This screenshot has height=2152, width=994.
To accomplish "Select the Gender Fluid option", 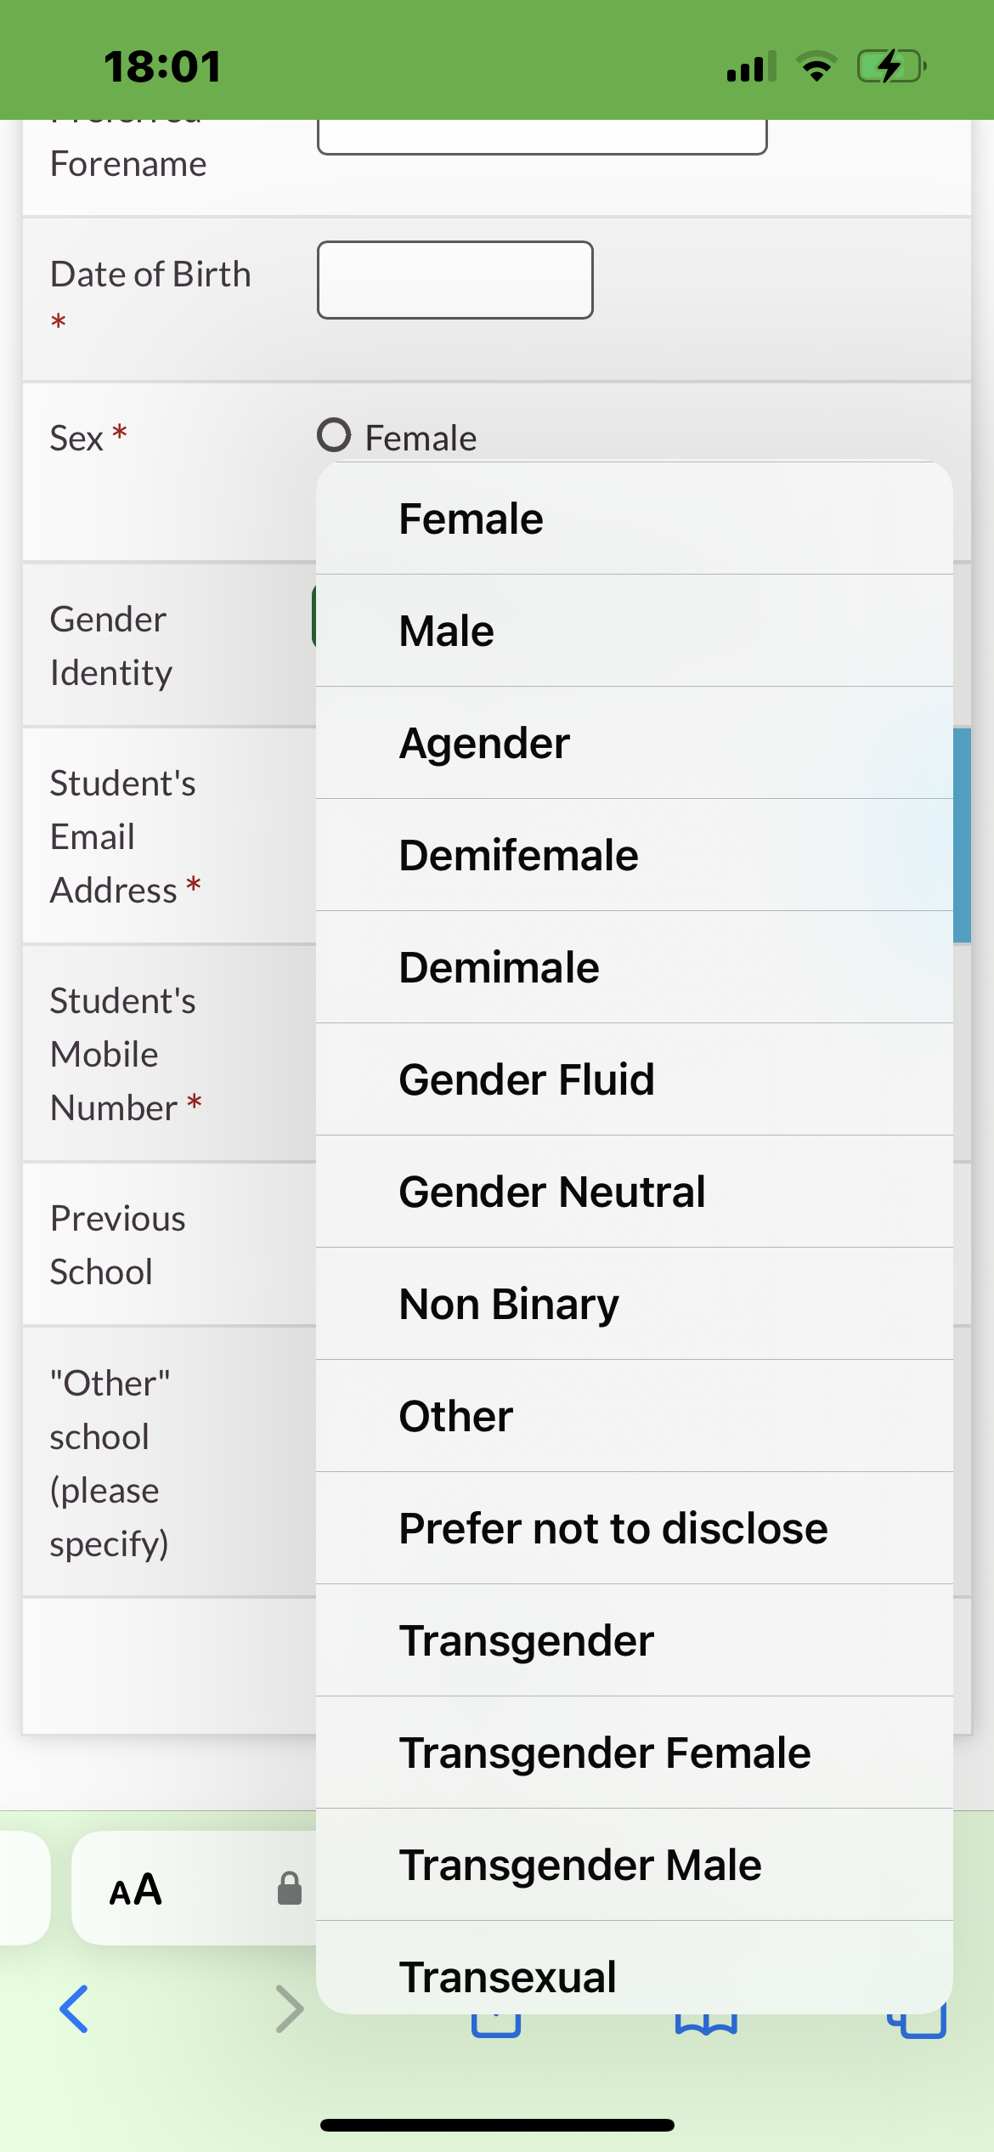I will (x=634, y=1079).
